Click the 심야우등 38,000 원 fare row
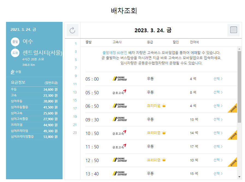 34,101
